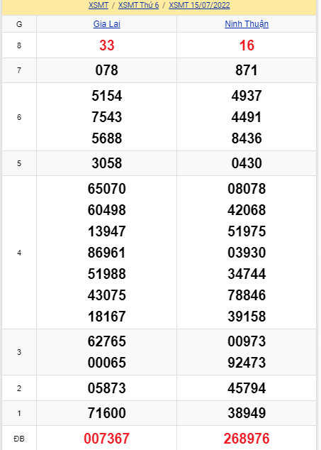Click Gia Lai second prize 05873
321x450 pixels.
(106, 388)
